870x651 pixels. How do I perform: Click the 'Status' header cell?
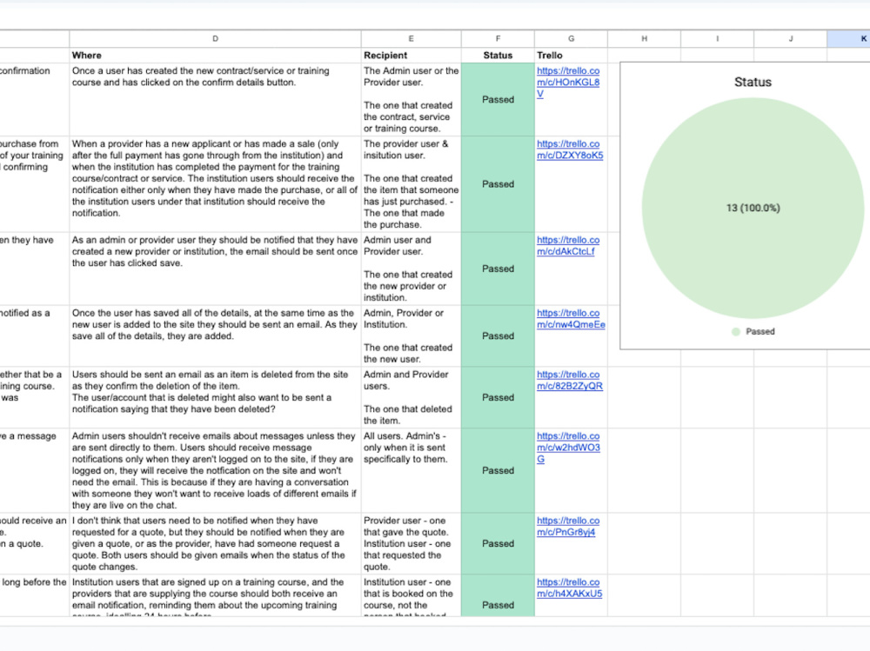498,56
